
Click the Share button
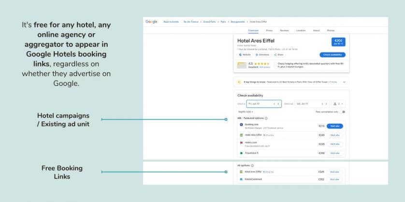tap(279, 55)
